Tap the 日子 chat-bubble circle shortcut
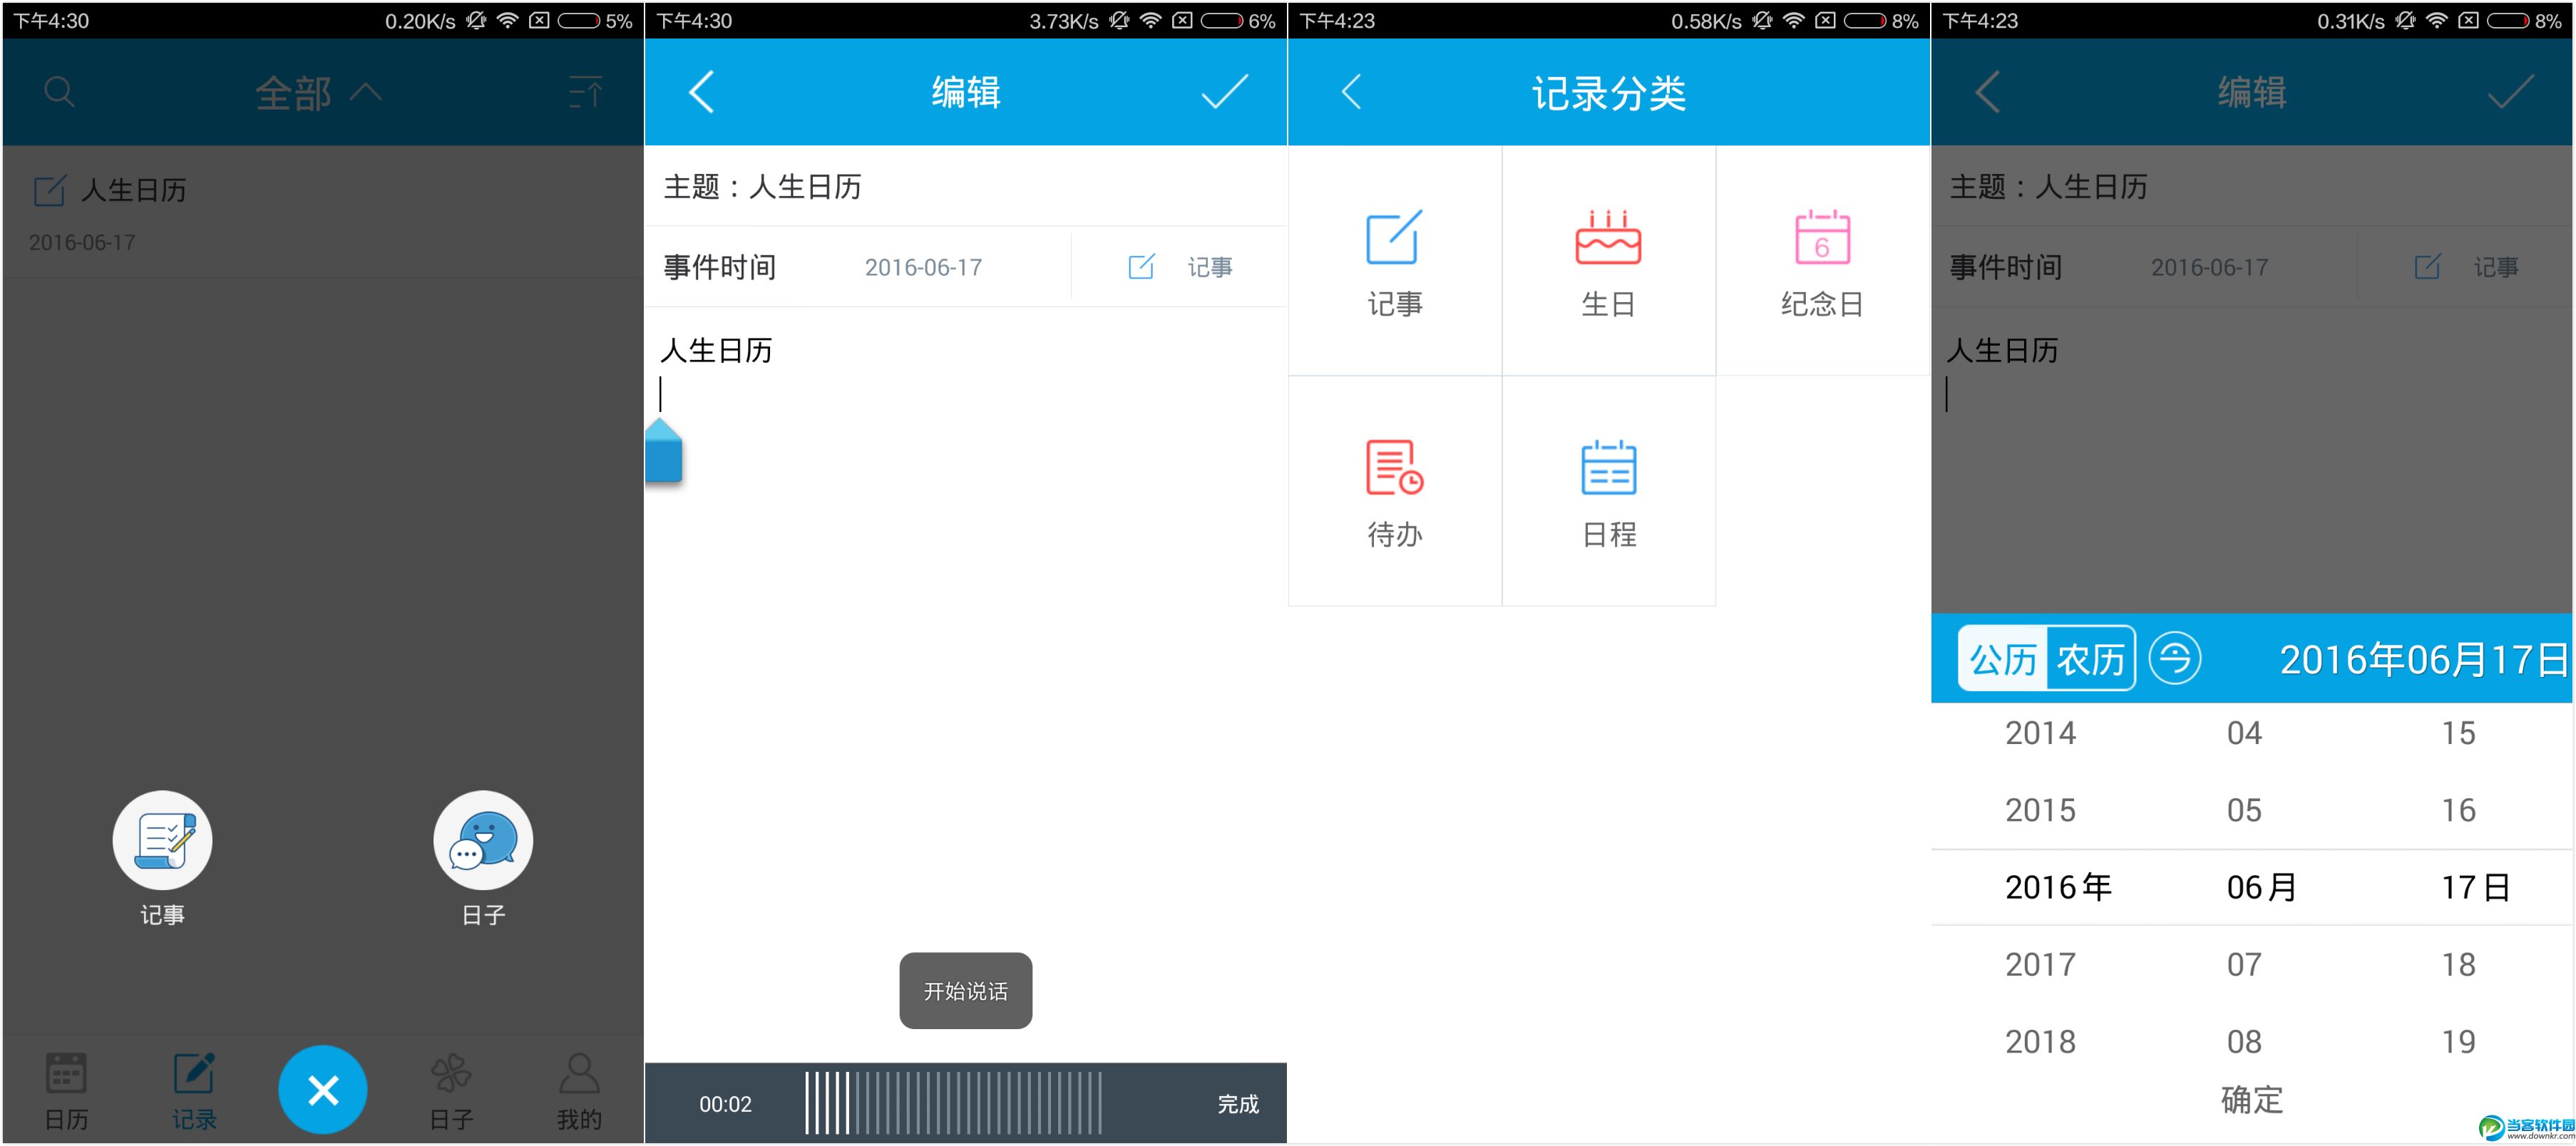Viewport: 2576px width, 1146px height. (x=483, y=840)
